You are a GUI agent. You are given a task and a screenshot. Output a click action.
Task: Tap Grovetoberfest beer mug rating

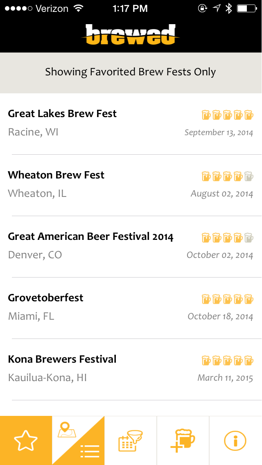click(228, 299)
